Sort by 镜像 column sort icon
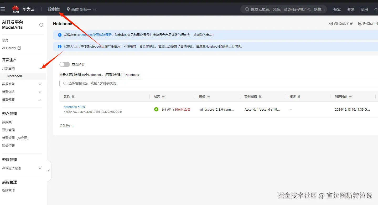 [209, 97]
